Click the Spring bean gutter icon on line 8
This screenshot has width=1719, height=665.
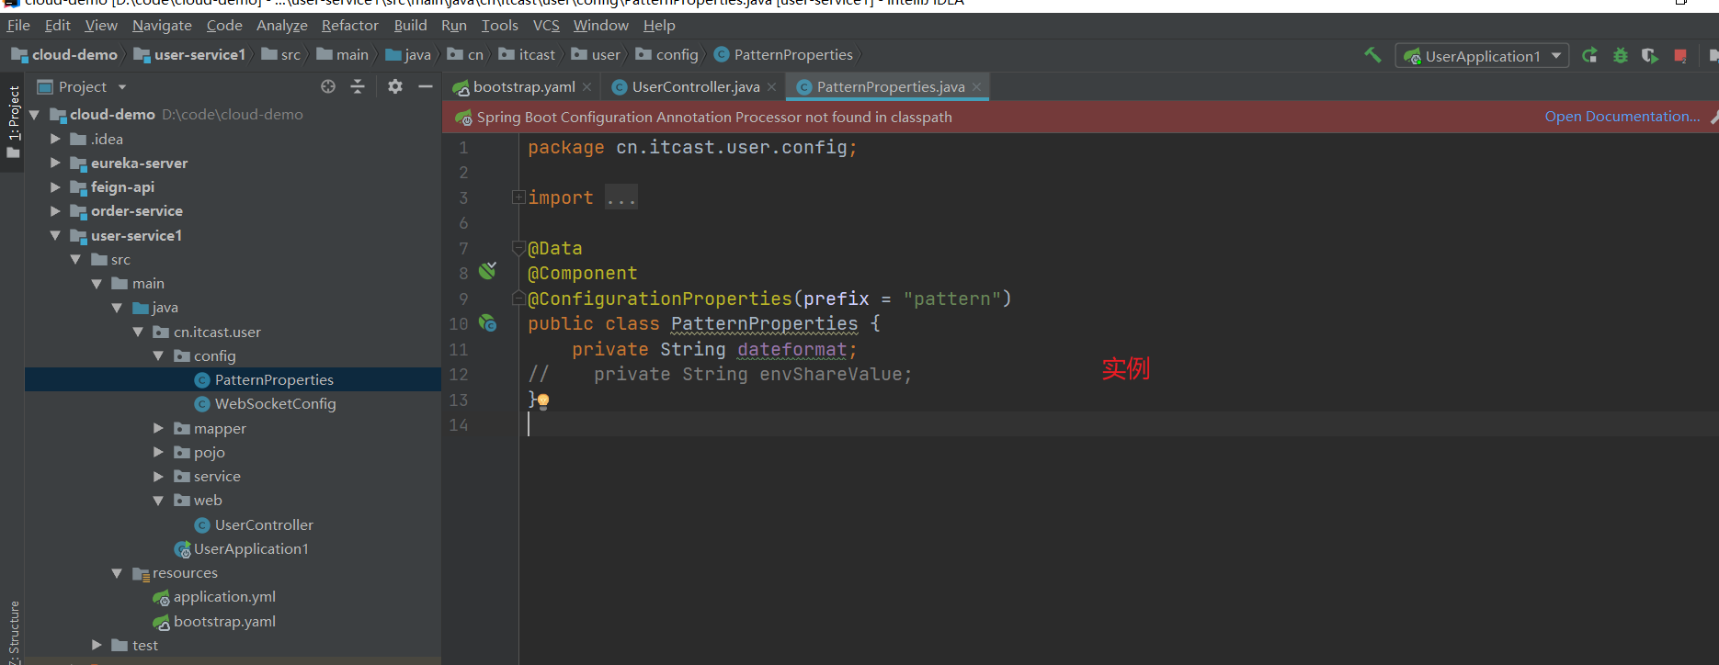point(487,270)
